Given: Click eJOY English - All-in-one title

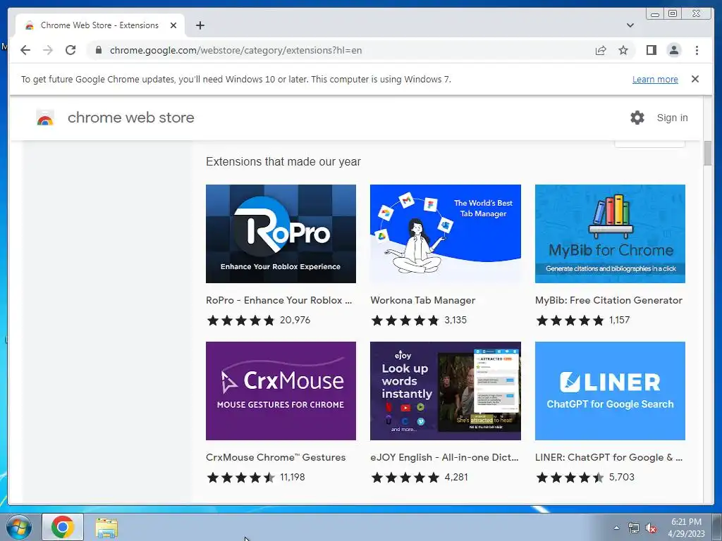Looking at the screenshot, I should [444, 457].
